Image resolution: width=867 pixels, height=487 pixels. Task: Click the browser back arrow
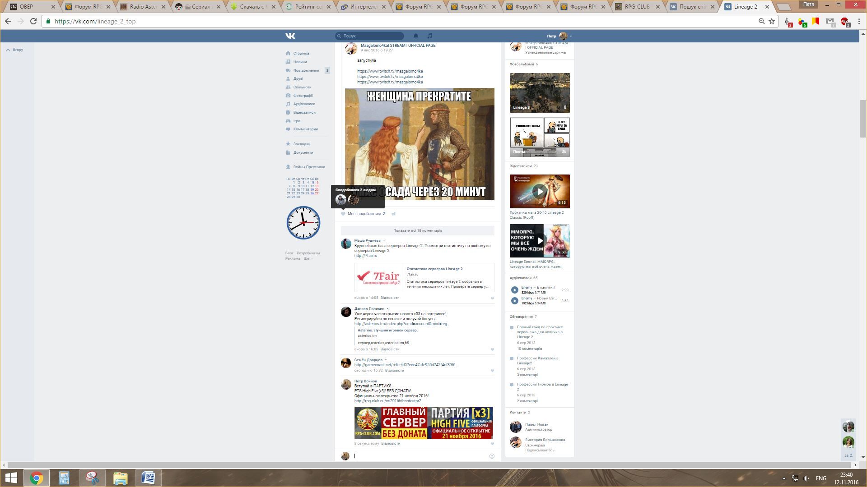(8, 21)
